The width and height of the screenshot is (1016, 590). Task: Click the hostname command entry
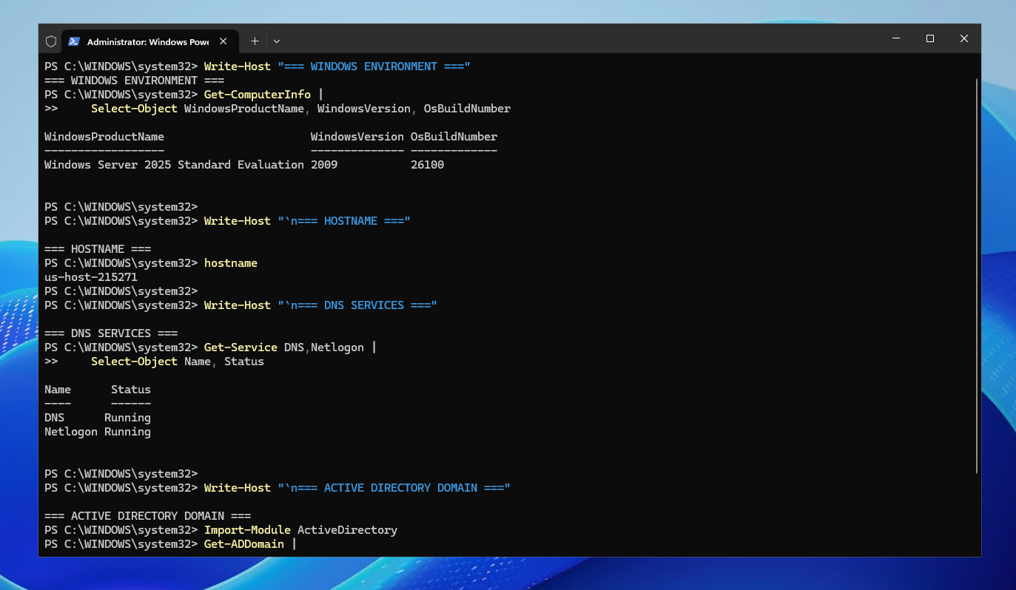pos(231,263)
